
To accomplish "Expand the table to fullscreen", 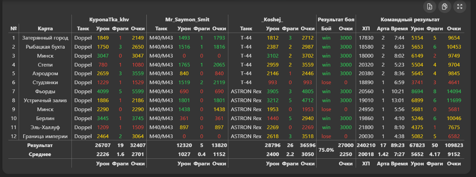I will click(460, 7).
